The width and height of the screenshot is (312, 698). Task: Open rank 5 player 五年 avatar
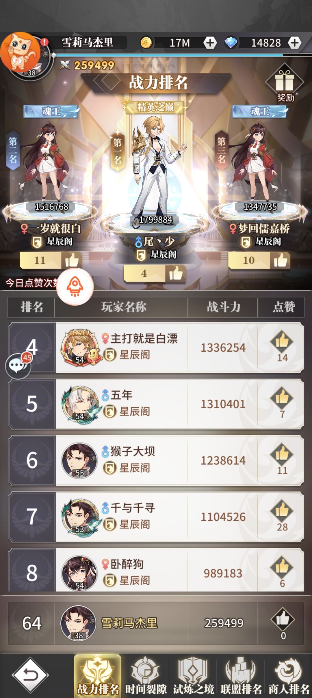coord(80,403)
